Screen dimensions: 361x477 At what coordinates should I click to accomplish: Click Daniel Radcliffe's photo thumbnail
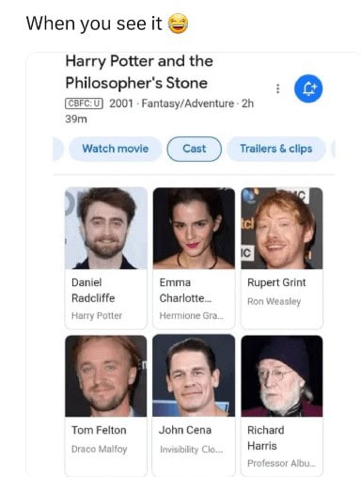[106, 229]
